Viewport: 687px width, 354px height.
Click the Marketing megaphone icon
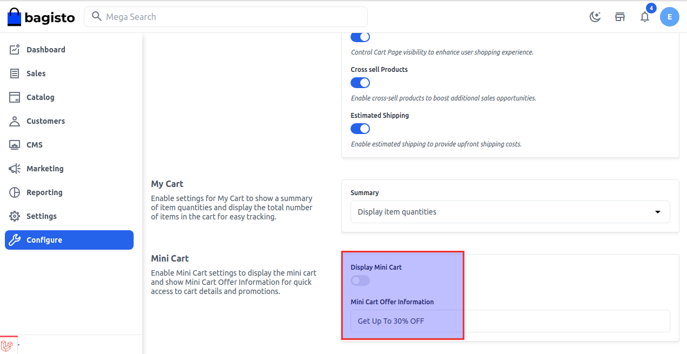tap(15, 169)
